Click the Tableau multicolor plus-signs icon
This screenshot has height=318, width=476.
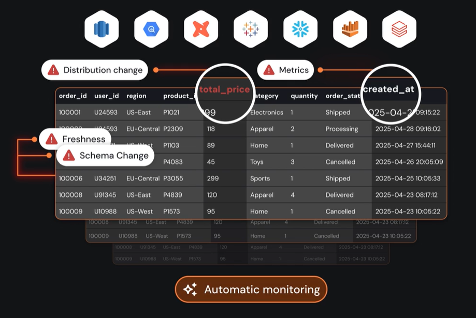click(x=251, y=29)
